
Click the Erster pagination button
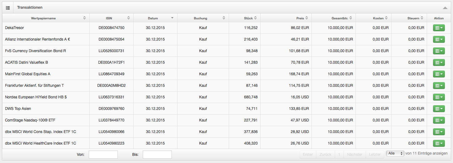tap(308, 155)
